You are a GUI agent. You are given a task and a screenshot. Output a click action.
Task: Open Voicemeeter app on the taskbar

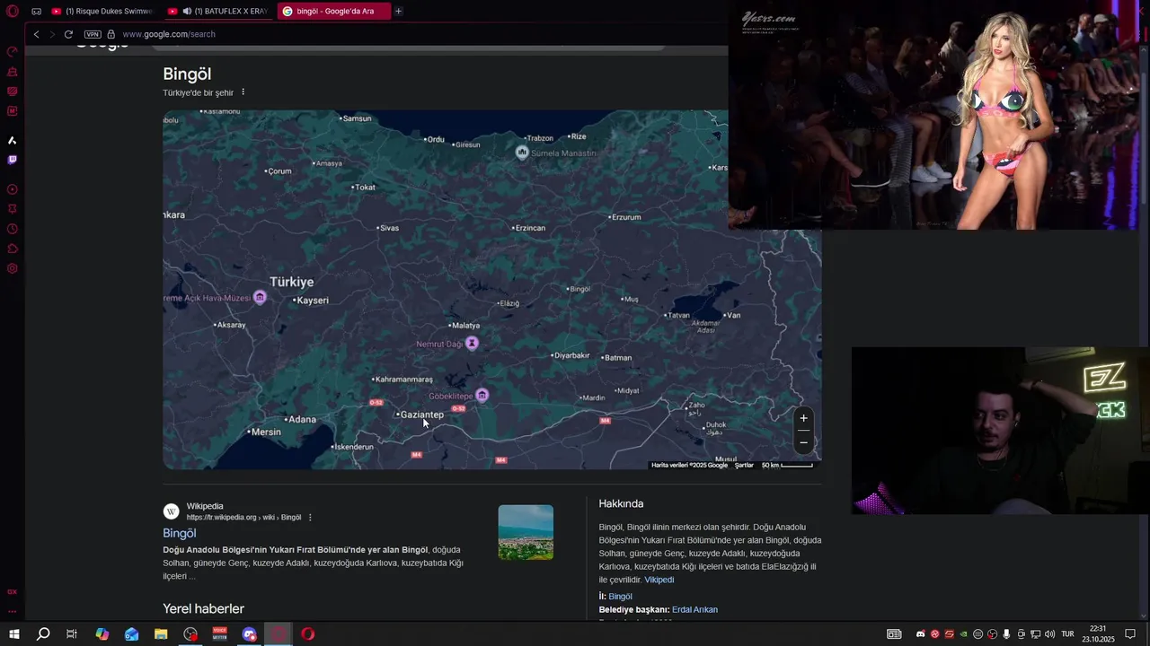point(220,634)
